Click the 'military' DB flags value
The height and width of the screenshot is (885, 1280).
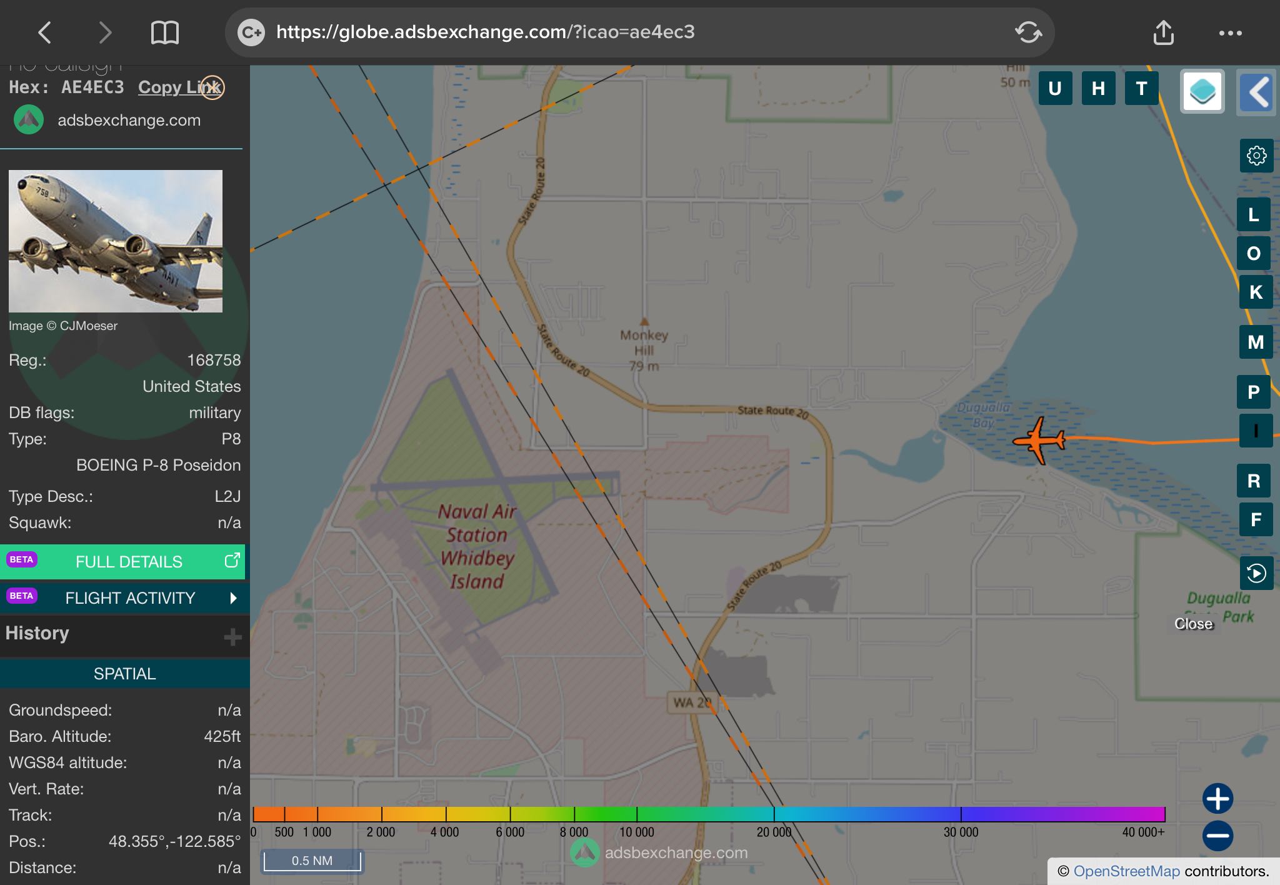tap(214, 412)
